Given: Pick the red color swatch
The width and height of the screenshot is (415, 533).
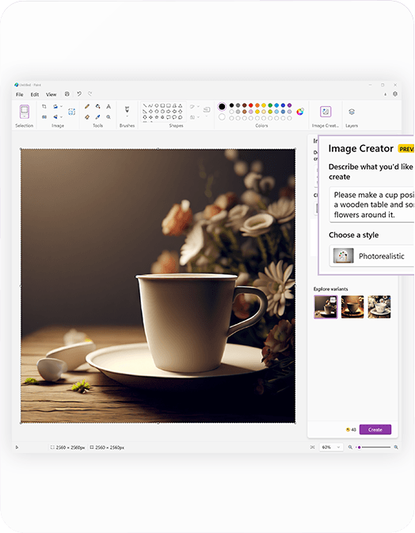Looking at the screenshot, I should click(x=251, y=105).
